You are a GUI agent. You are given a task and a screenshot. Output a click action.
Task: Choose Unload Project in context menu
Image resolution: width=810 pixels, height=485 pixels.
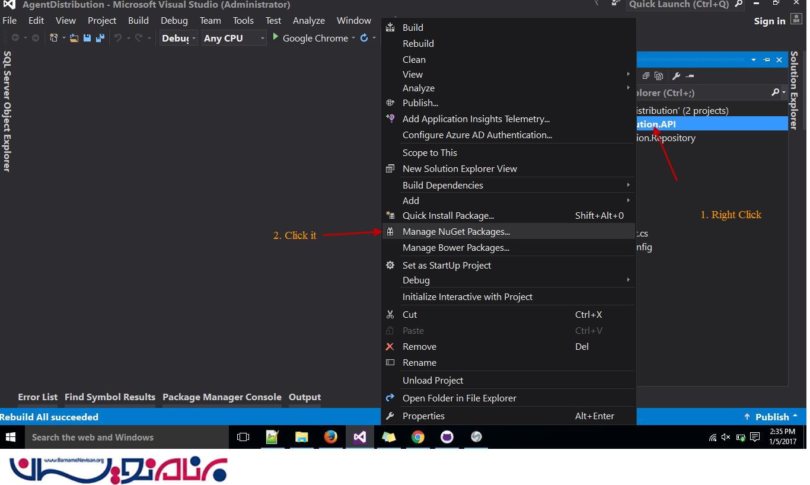(x=509, y=380)
